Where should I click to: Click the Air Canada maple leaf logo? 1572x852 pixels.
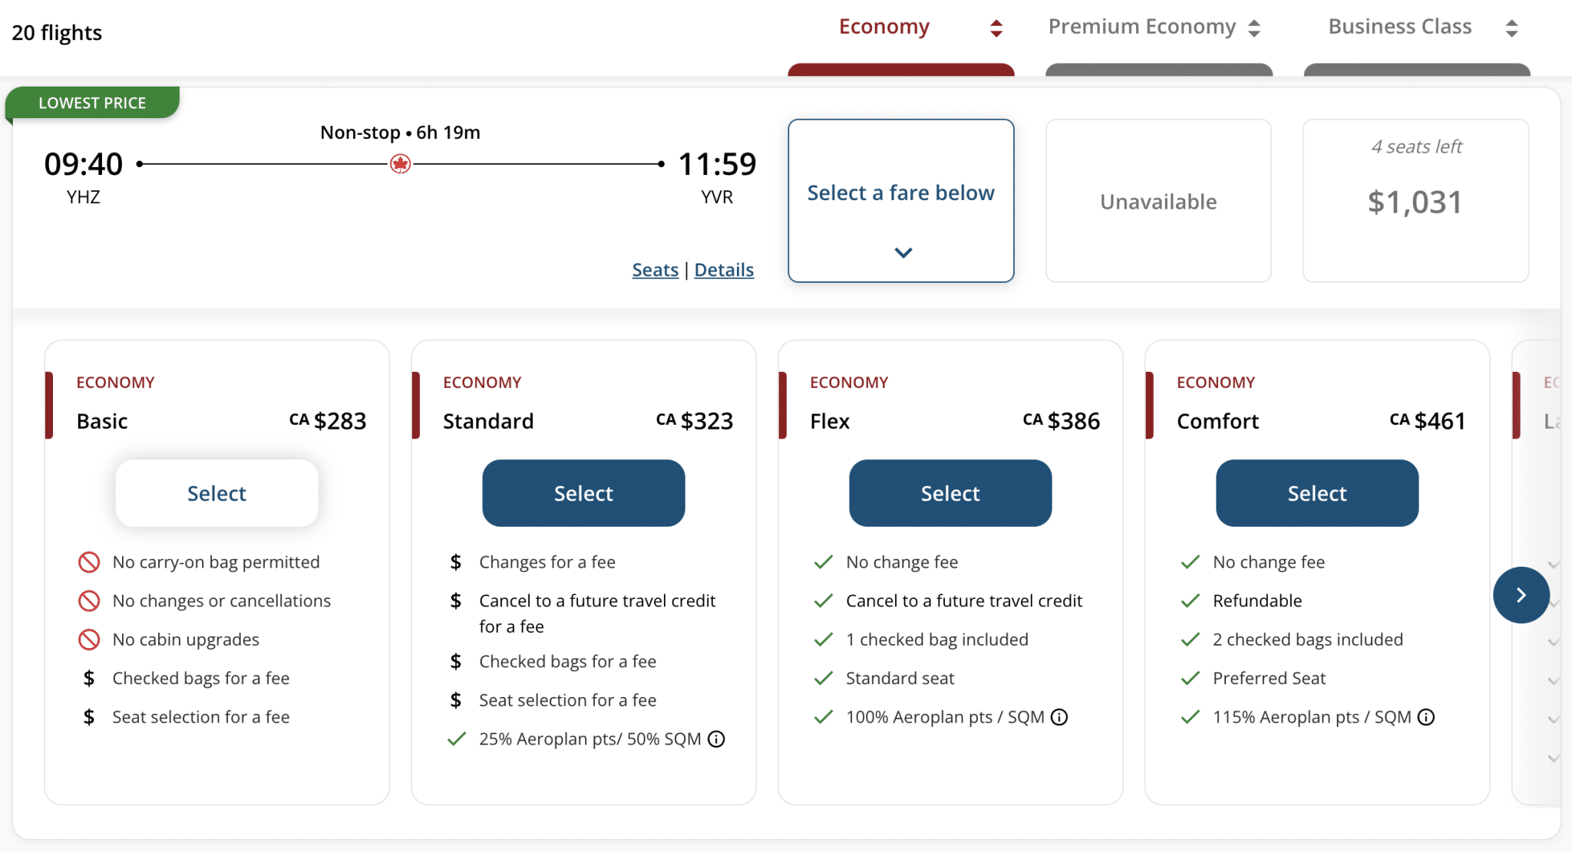pos(400,163)
